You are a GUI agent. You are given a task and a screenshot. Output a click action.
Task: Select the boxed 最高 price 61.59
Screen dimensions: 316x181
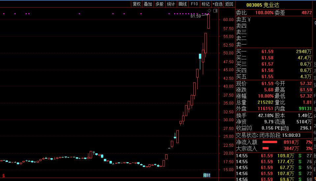(x=306, y=90)
